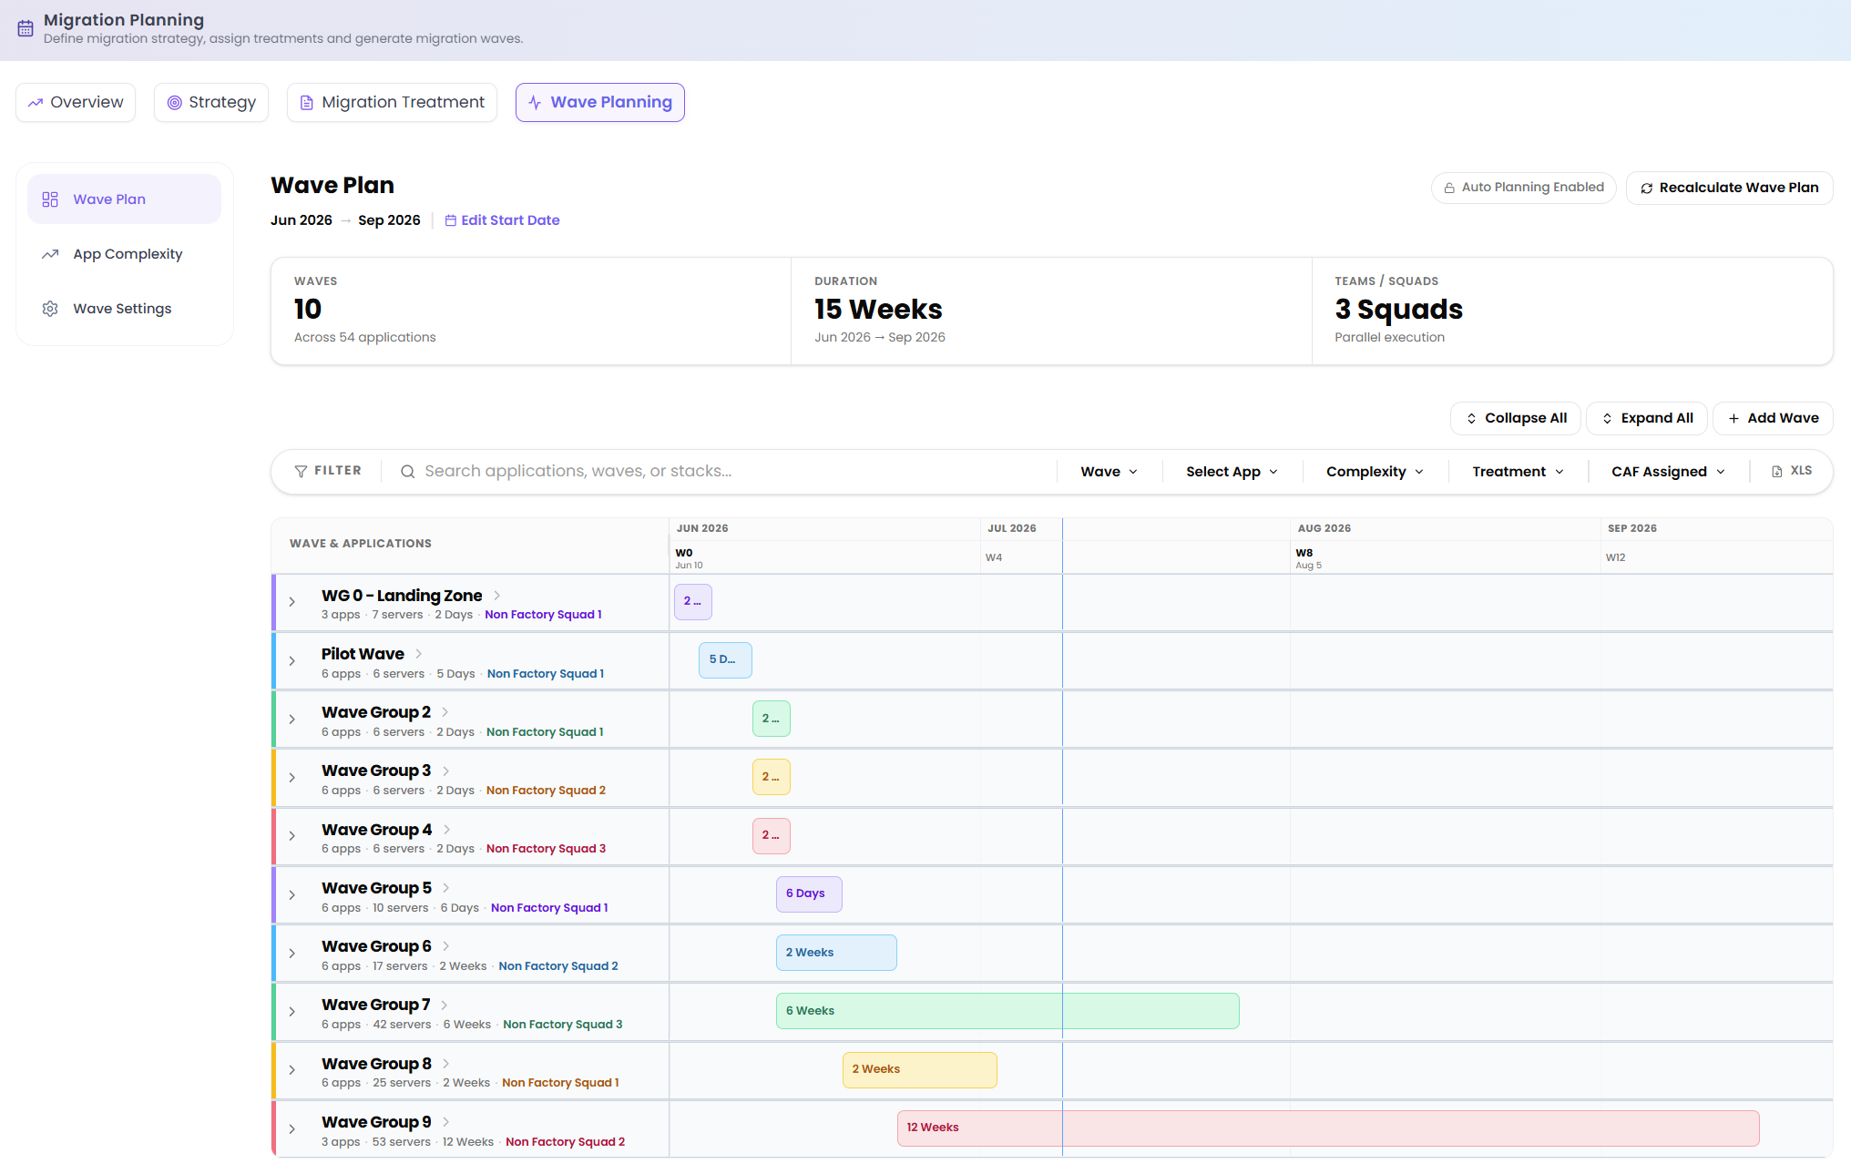Image resolution: width=1851 pixels, height=1174 pixels.
Task: Open App Complexity in the sidebar
Action: tap(124, 254)
